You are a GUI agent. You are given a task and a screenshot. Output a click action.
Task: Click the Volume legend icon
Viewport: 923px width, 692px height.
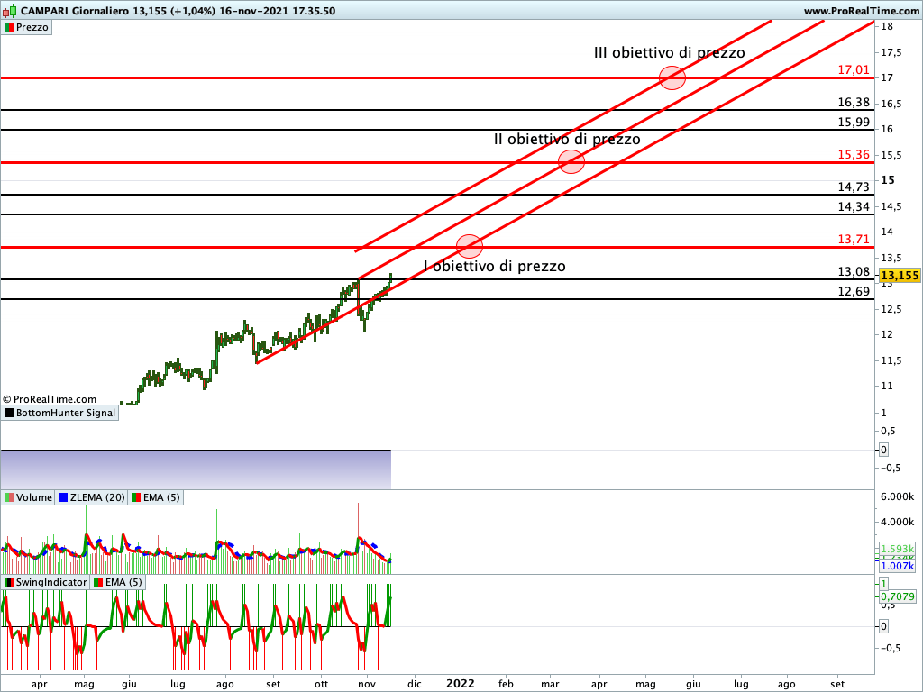[x=9, y=497]
